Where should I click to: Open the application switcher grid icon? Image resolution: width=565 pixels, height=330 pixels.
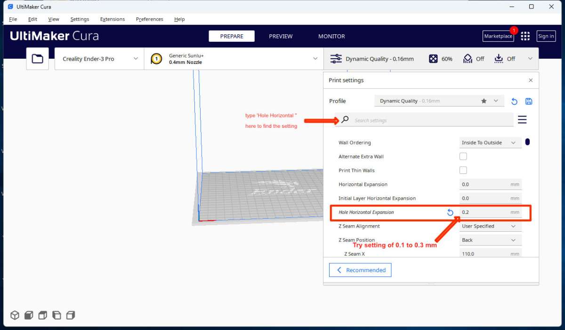click(525, 36)
